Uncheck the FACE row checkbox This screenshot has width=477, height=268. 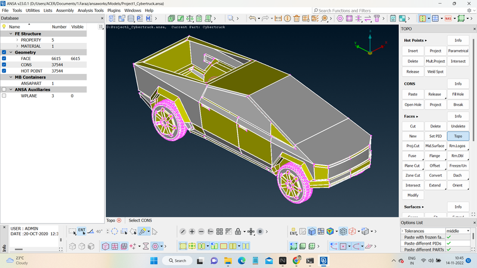[4, 58]
